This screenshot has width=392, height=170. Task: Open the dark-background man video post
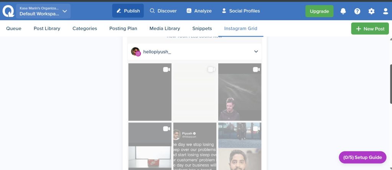coord(240,92)
